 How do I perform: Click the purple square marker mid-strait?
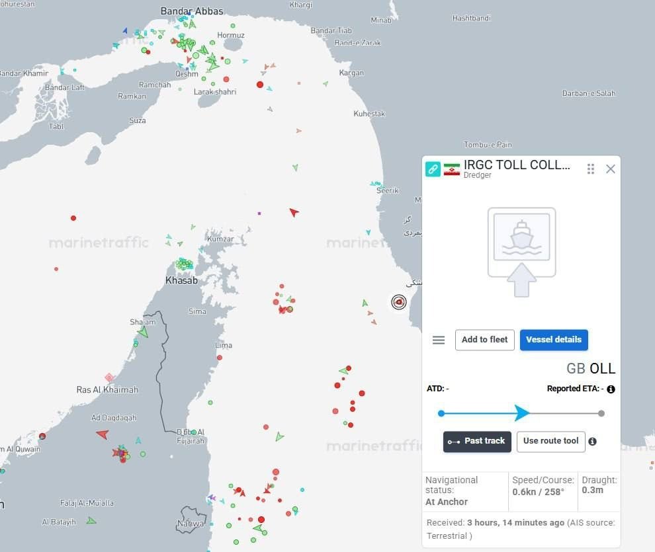click(x=259, y=214)
